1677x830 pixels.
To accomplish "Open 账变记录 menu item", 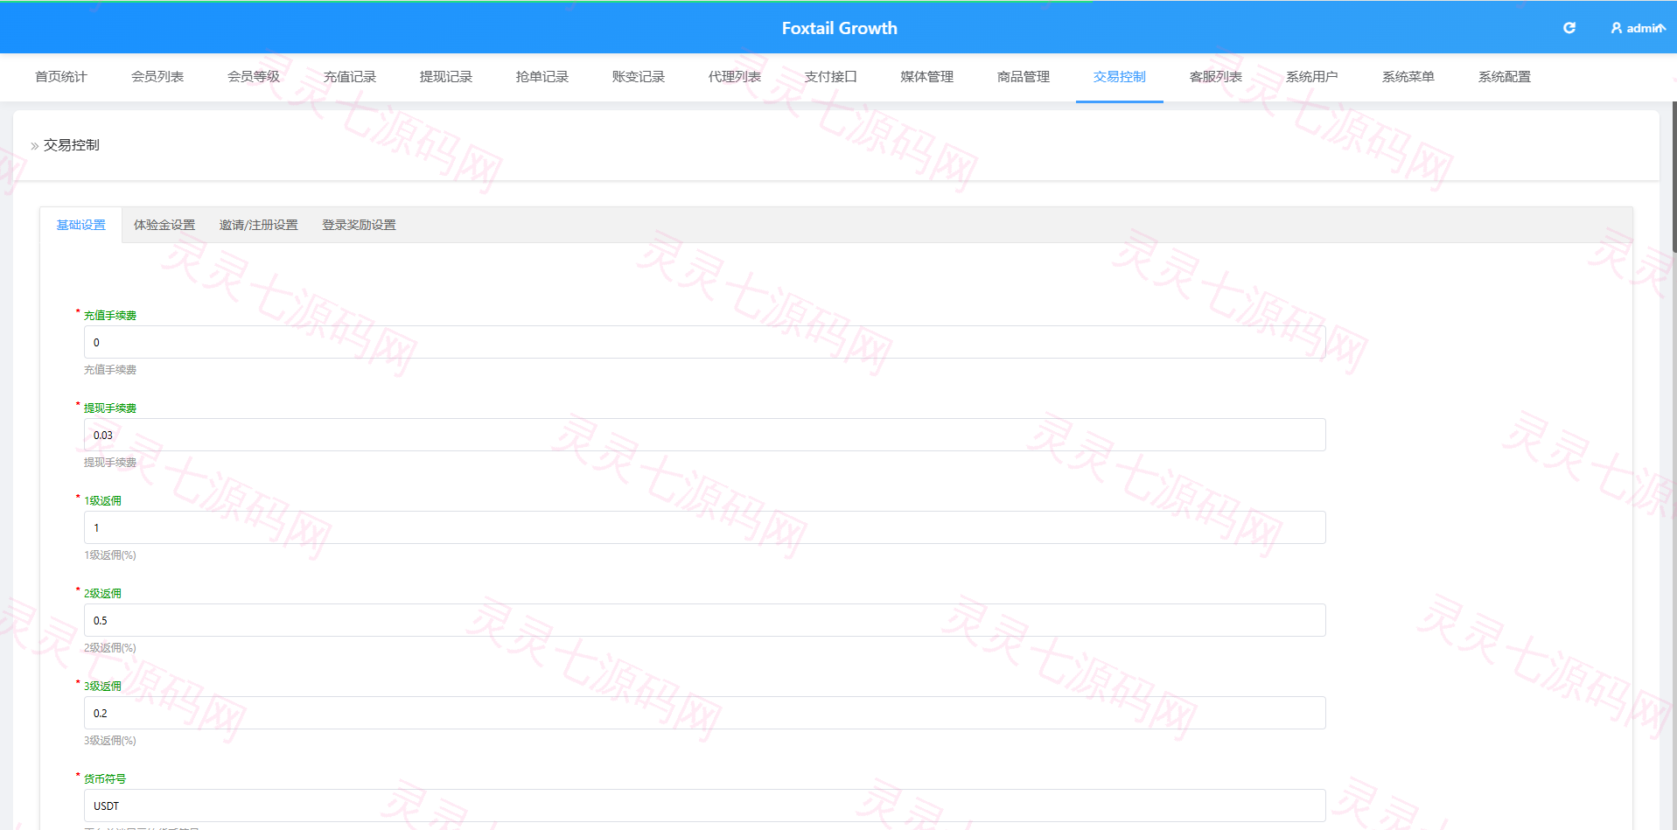I will [639, 77].
